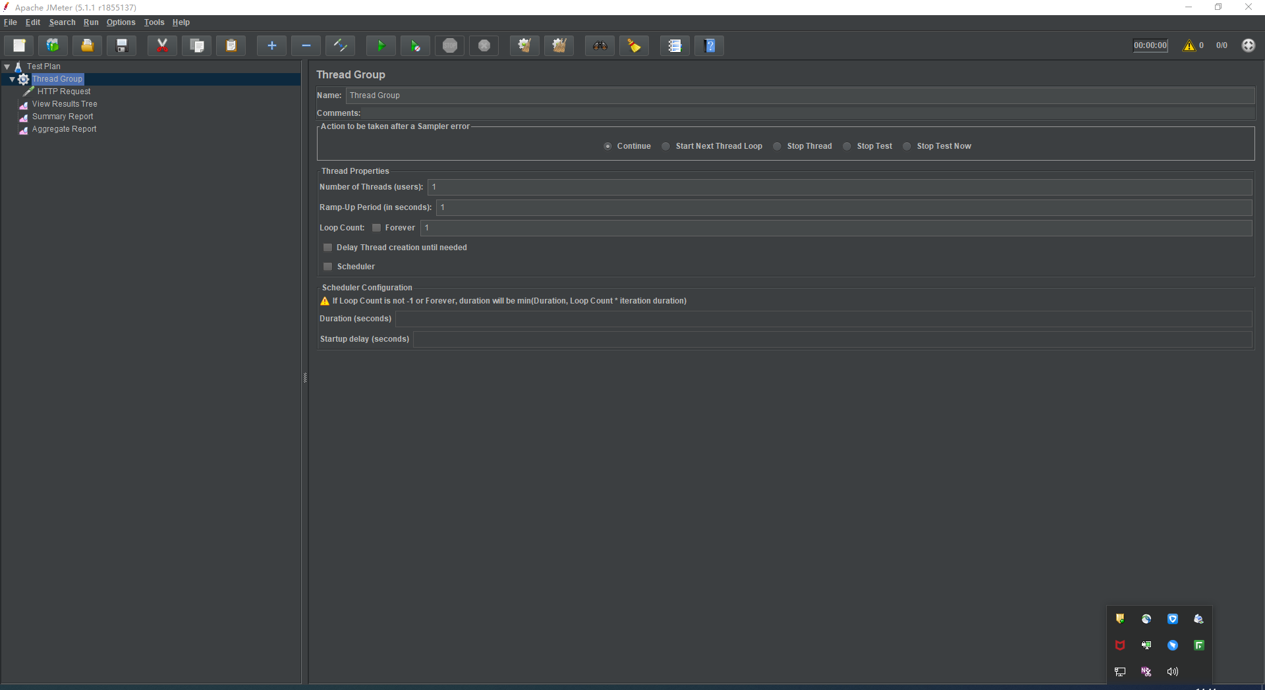1265x690 pixels.
Task: Open the Templates toolbar icon
Action: pyautogui.click(x=53, y=45)
